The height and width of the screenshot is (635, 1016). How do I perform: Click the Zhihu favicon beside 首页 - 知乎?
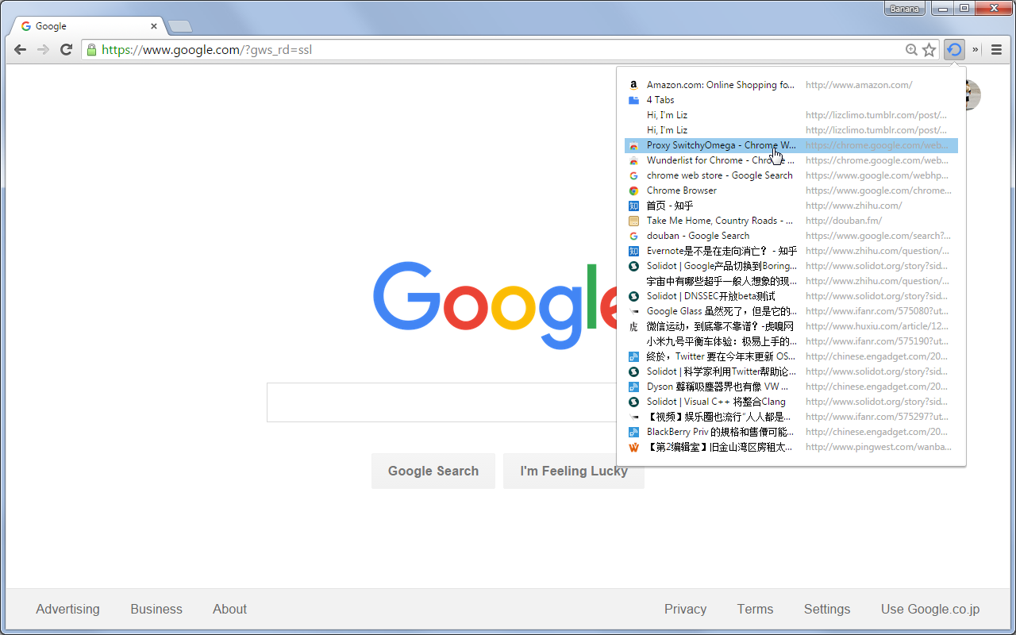coord(633,205)
